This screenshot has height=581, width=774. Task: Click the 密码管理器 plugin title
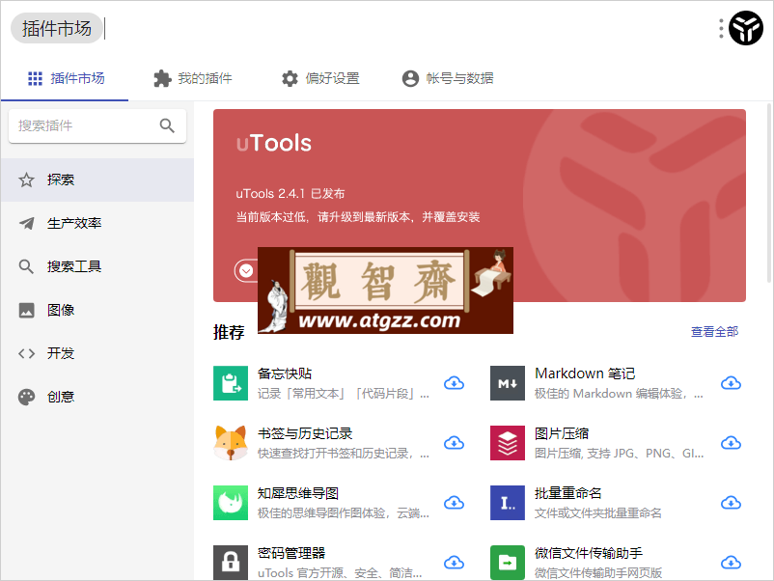(x=291, y=553)
